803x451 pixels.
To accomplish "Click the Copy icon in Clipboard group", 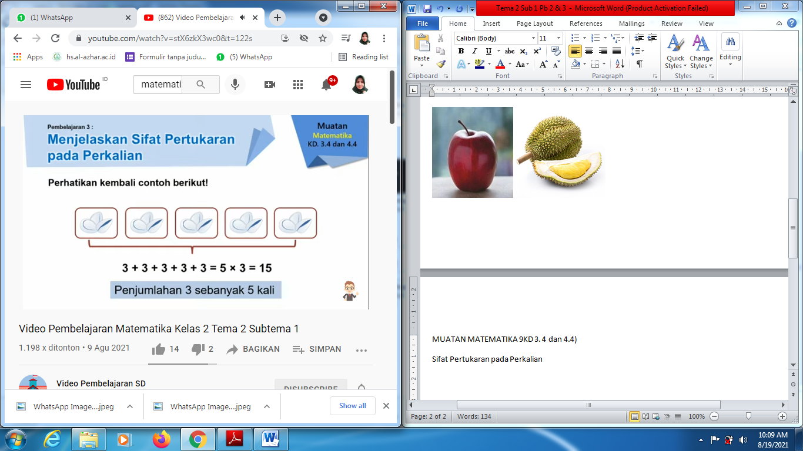I will pyautogui.click(x=441, y=51).
